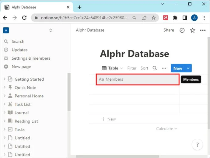Open the Journal page

pos(22,113)
